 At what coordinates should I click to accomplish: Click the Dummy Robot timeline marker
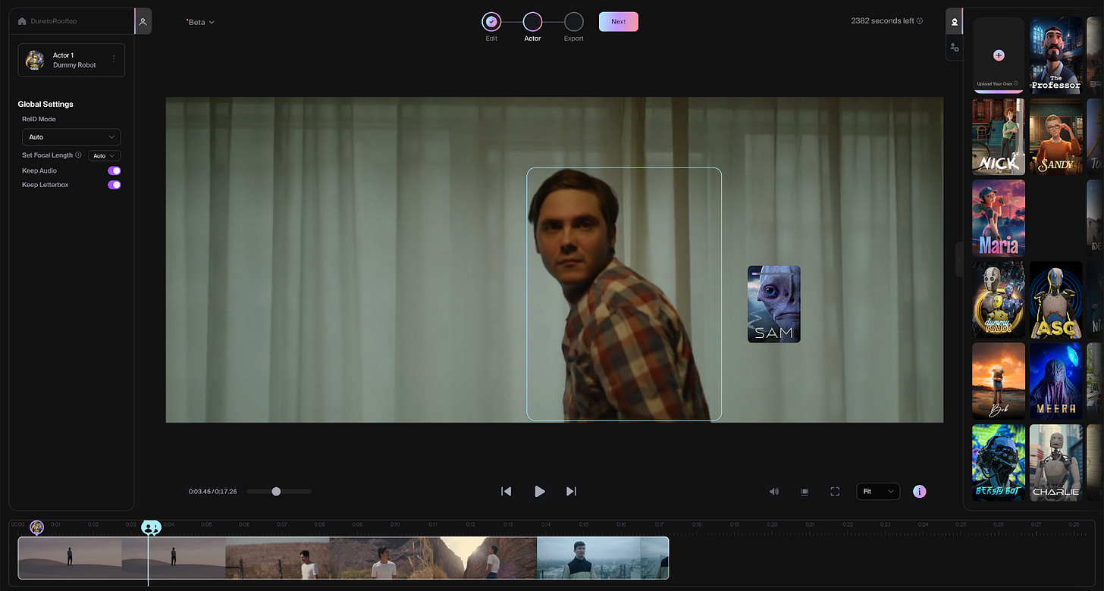click(x=36, y=527)
